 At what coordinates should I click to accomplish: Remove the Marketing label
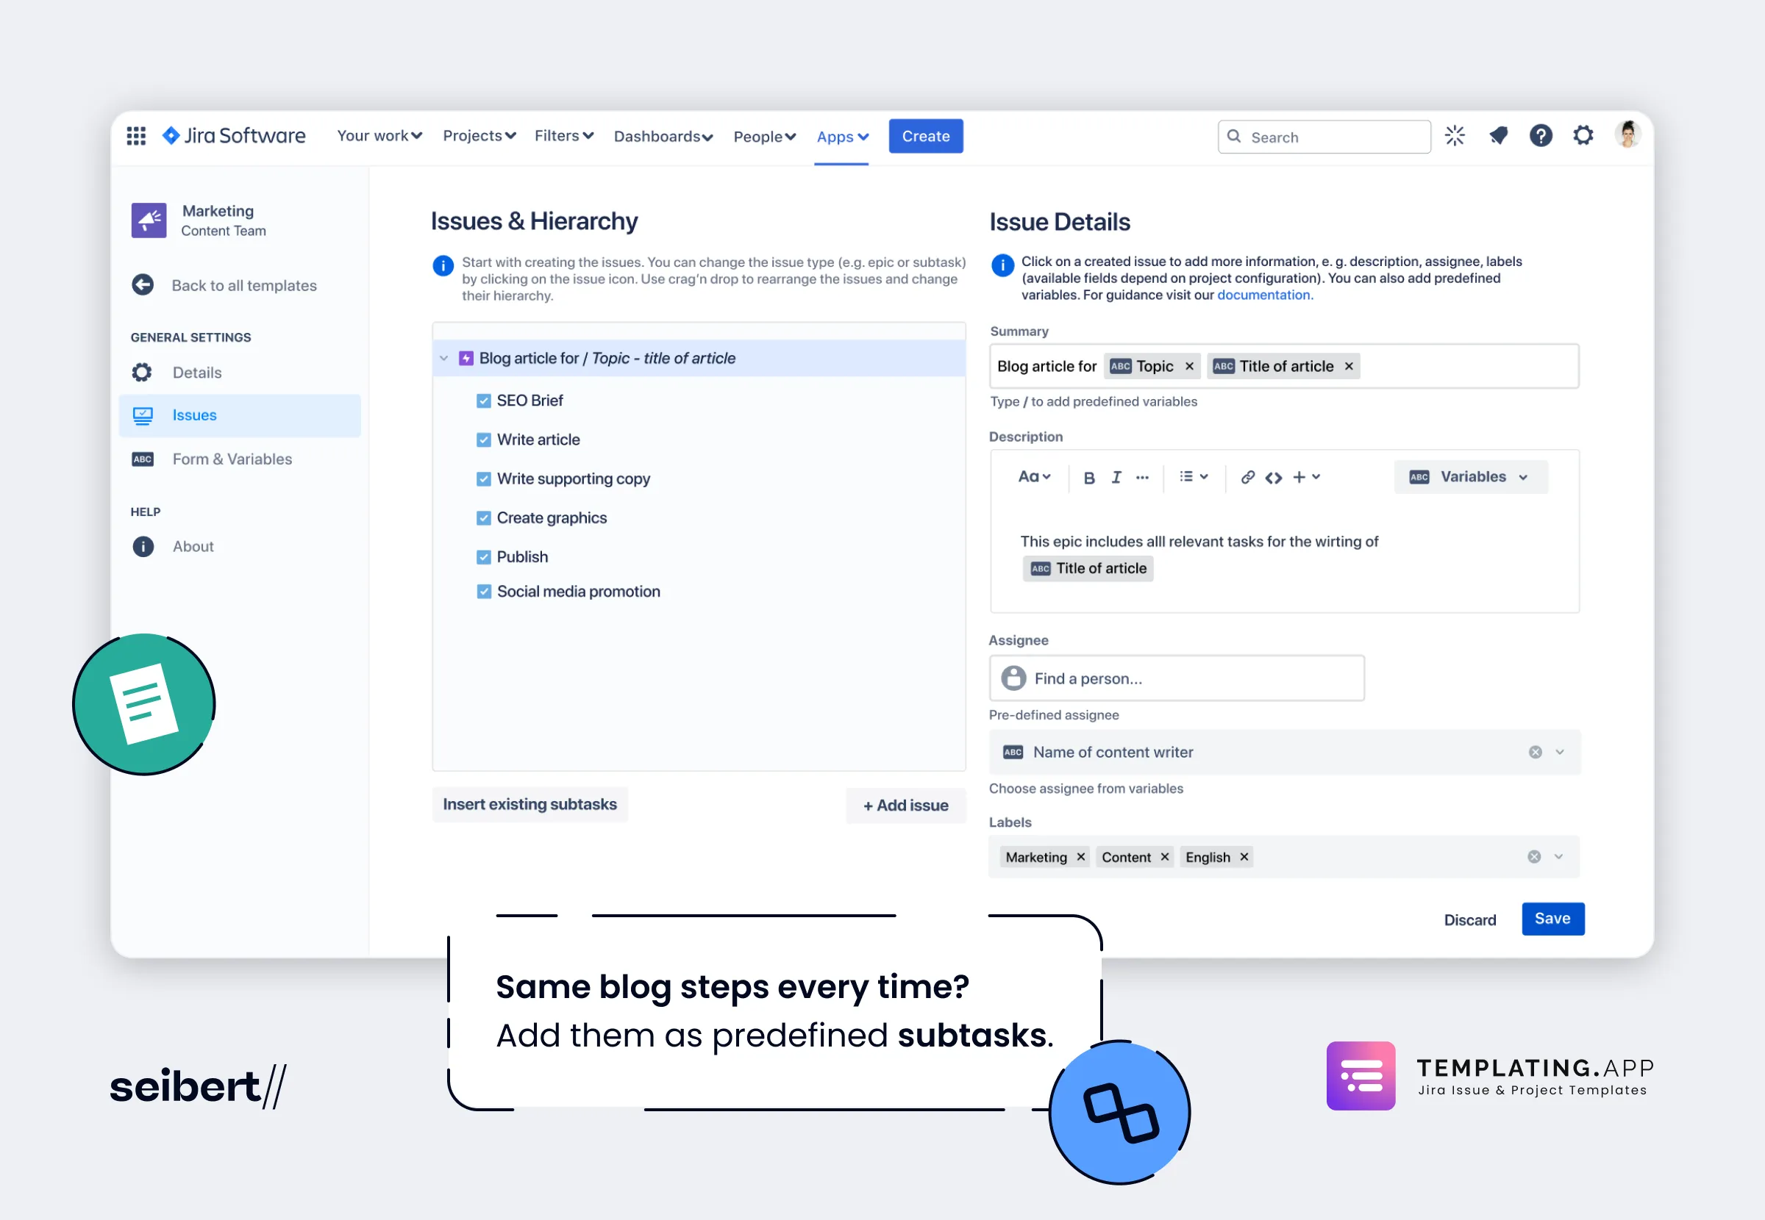[1080, 857]
